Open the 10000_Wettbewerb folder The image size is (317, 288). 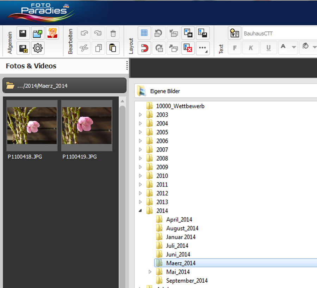click(180, 106)
